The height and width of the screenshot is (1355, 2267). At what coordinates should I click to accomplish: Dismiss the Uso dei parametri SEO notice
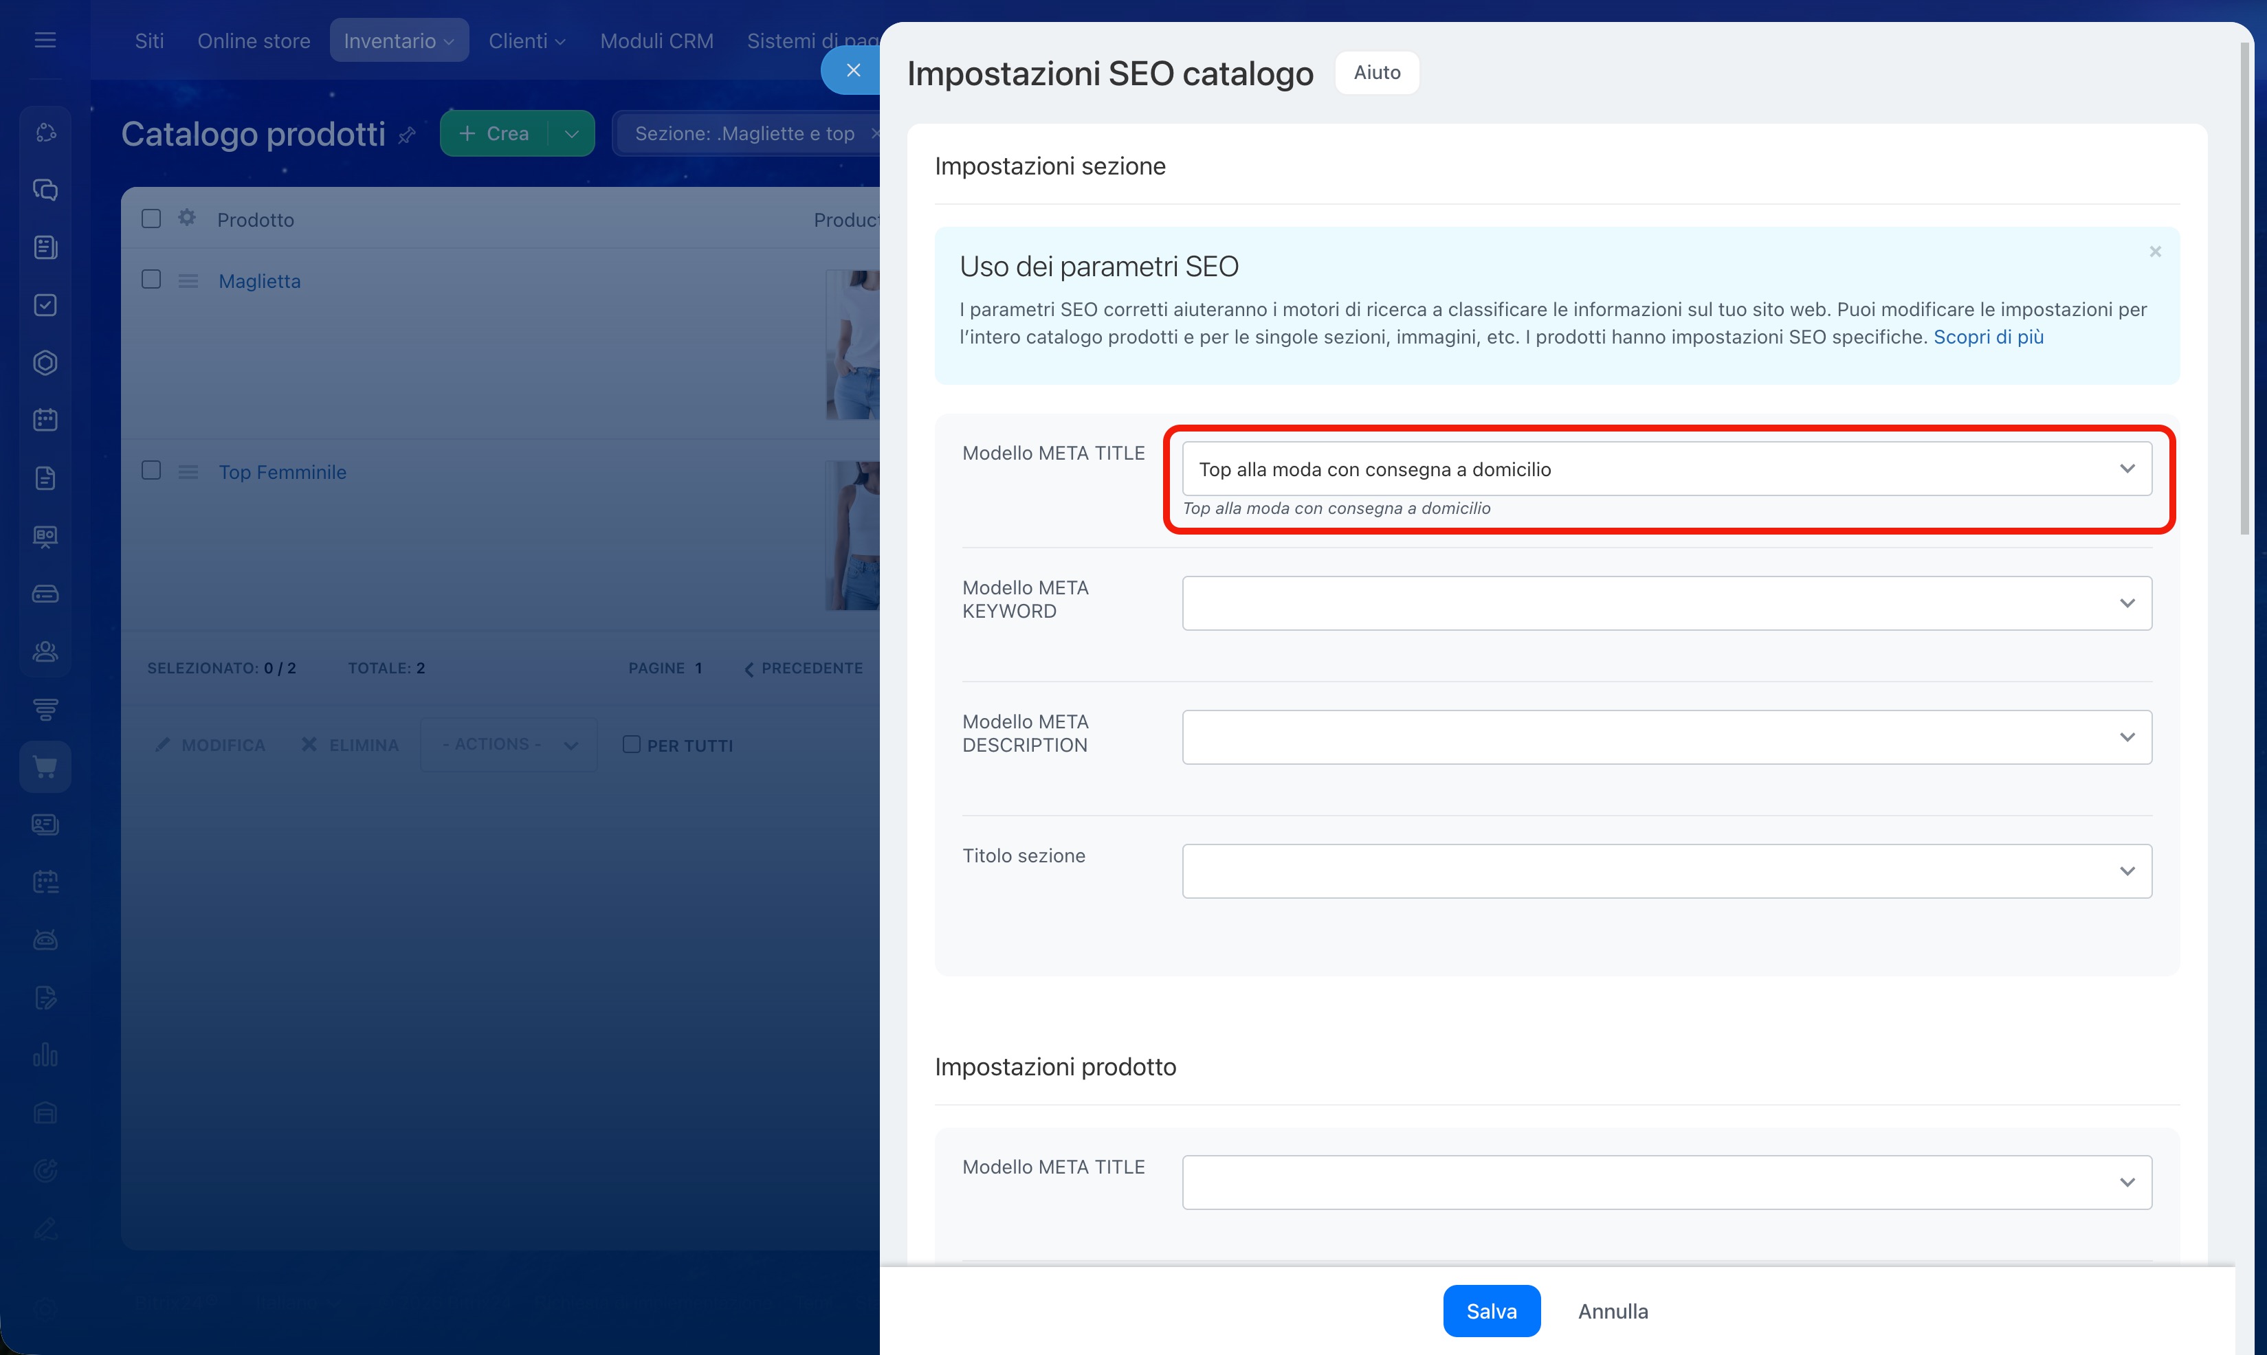[x=2156, y=251]
